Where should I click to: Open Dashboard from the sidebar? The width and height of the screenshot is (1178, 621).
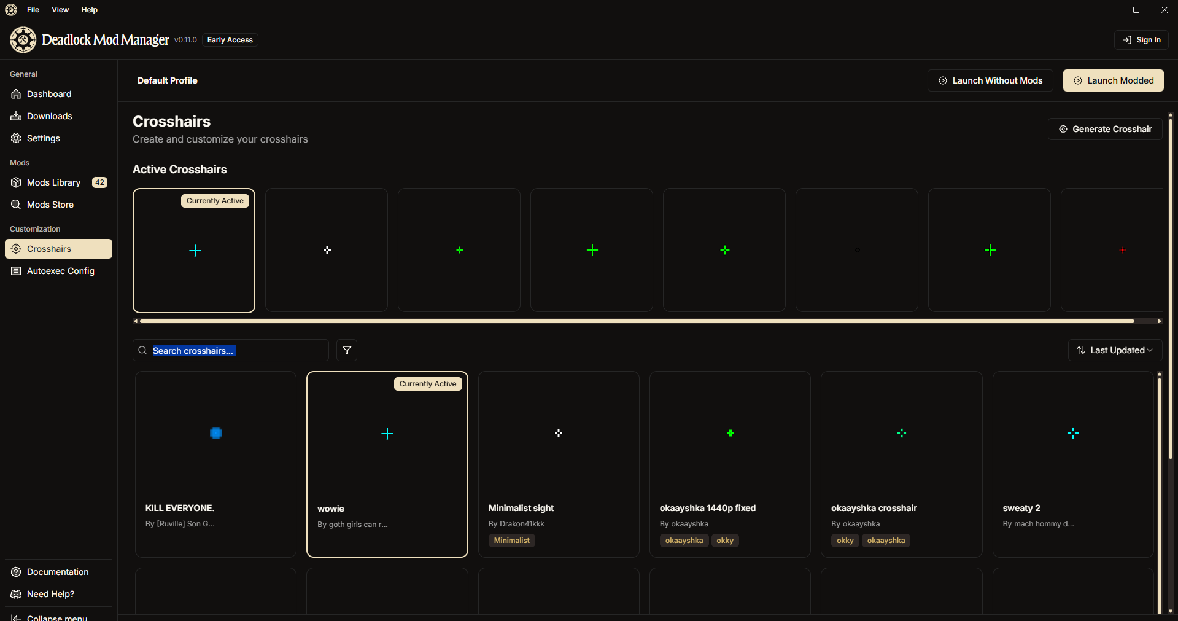pos(50,93)
